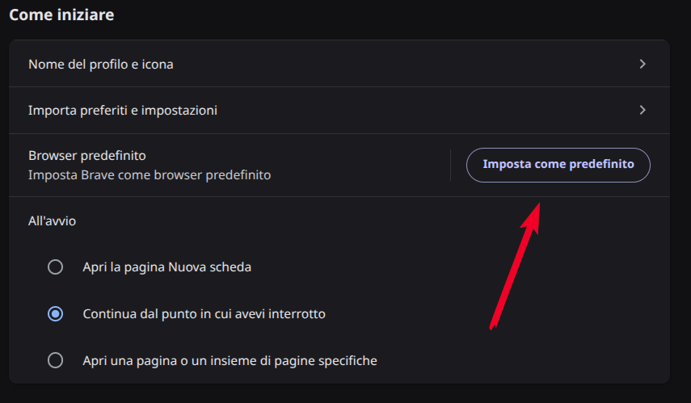The image size is (691, 403).
Task: Choose radio for Apri una pagina specifiche
Action: [55, 360]
